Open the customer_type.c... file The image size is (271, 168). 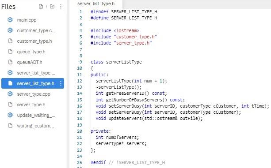click(x=36, y=30)
